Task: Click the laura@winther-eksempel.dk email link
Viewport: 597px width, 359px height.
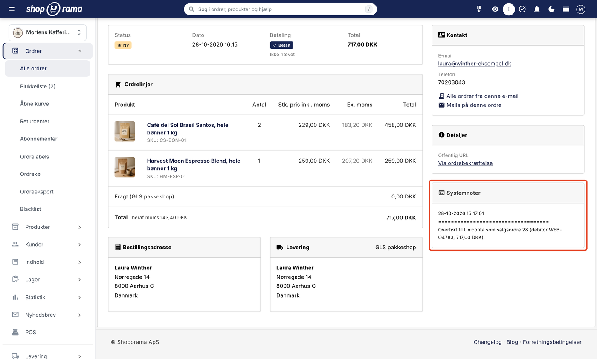Action: [475, 64]
